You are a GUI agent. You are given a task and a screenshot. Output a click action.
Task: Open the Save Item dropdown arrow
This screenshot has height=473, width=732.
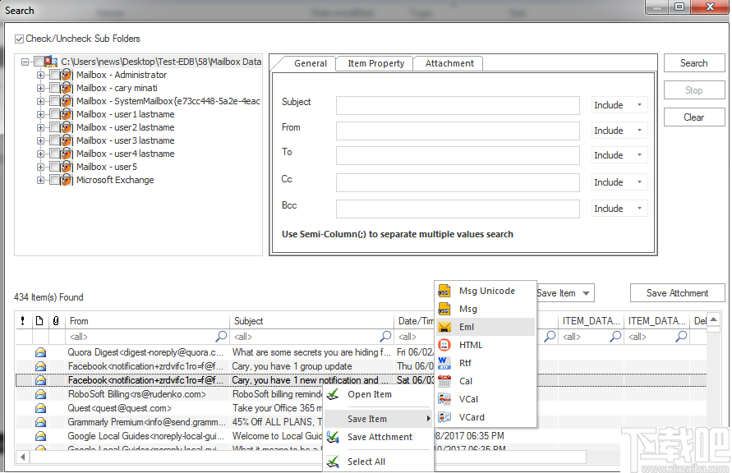tap(585, 292)
